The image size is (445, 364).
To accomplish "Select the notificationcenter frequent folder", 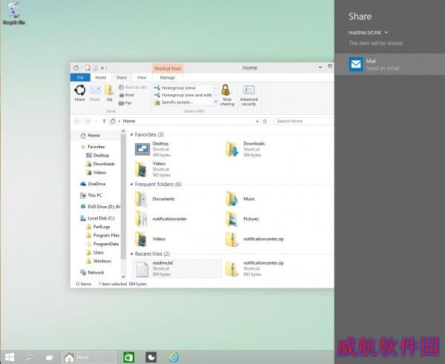I will coord(161,219).
